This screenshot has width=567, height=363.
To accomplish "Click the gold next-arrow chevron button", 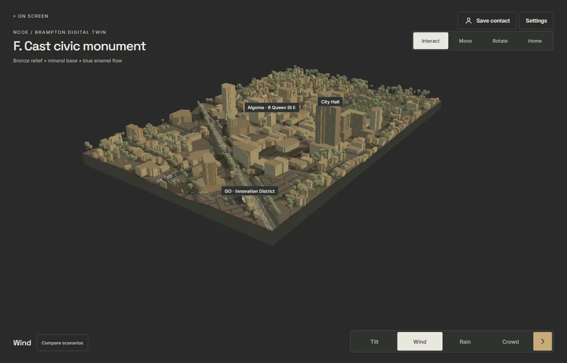I will pyautogui.click(x=542, y=341).
